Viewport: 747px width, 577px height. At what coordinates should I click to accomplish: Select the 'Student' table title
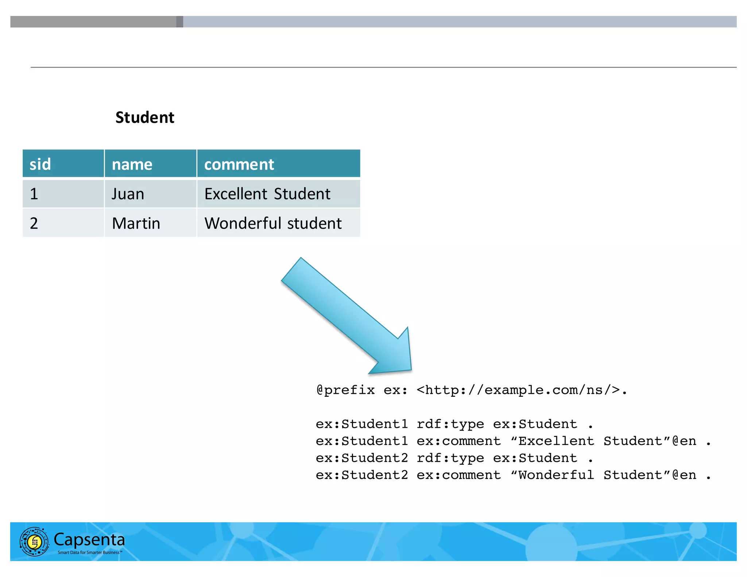tap(145, 117)
